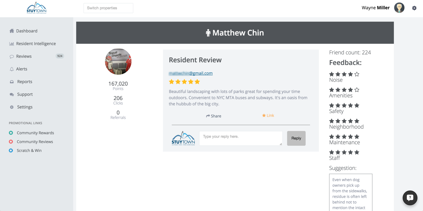Open the help chat bubble
Screen dimensions: 423x211
(410, 197)
